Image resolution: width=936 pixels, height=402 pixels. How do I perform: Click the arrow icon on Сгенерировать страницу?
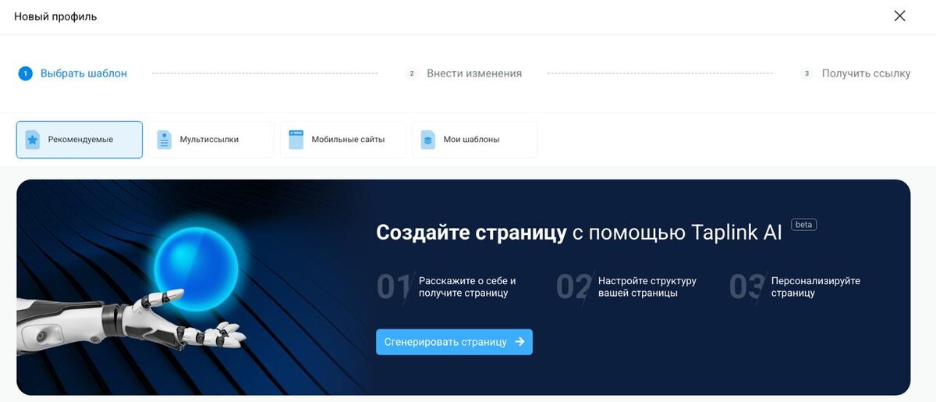(519, 342)
